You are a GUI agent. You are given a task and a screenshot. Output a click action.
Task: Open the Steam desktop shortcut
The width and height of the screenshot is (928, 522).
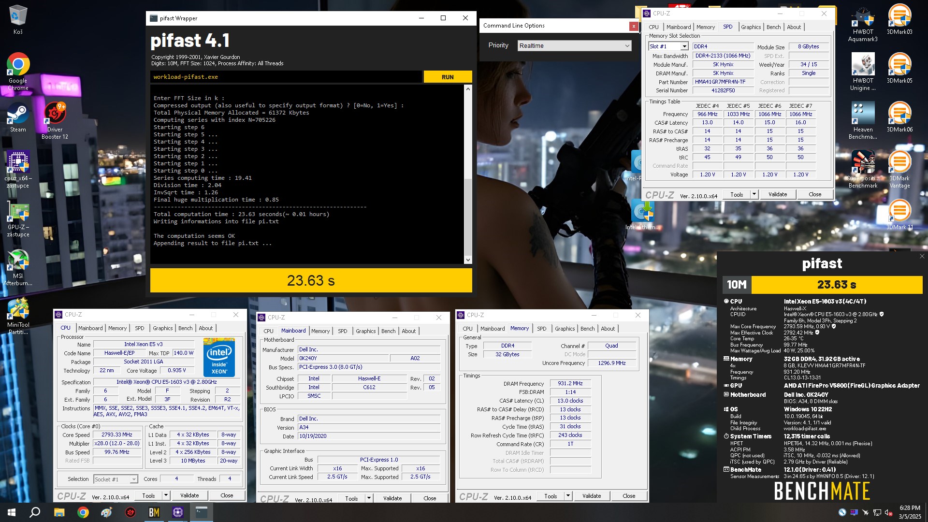pos(18,117)
